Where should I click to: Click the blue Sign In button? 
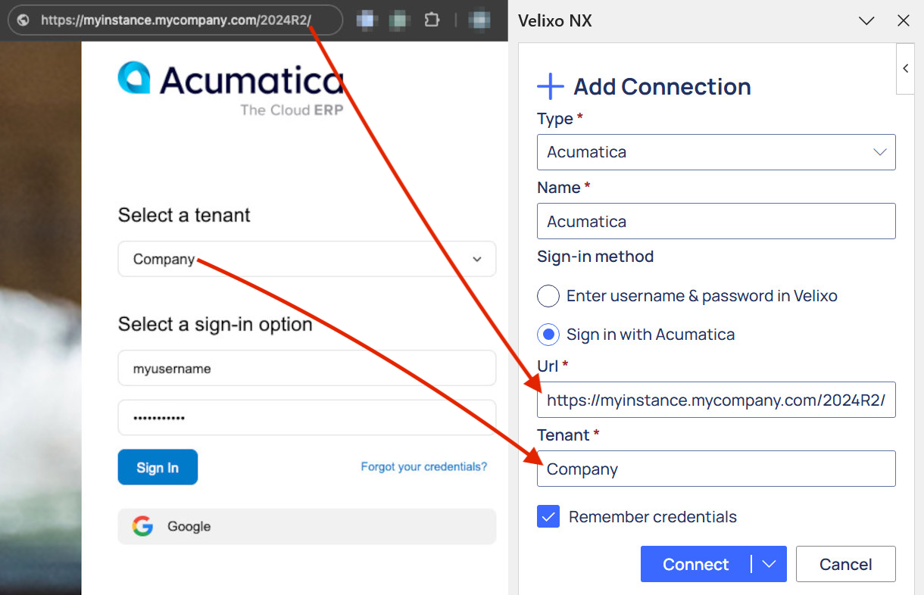click(x=158, y=467)
